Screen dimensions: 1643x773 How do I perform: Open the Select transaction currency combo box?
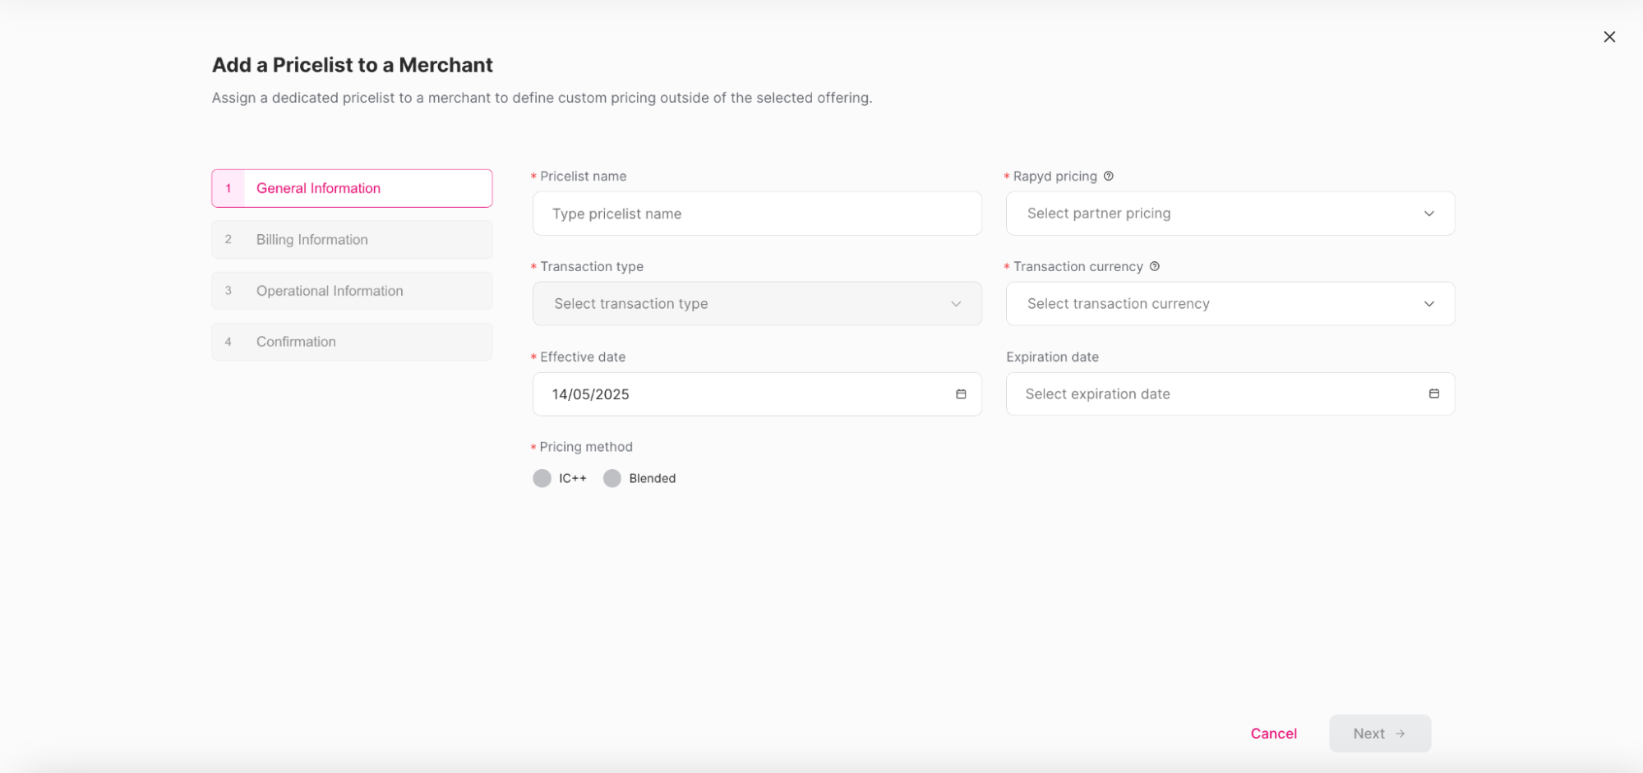pos(1230,304)
